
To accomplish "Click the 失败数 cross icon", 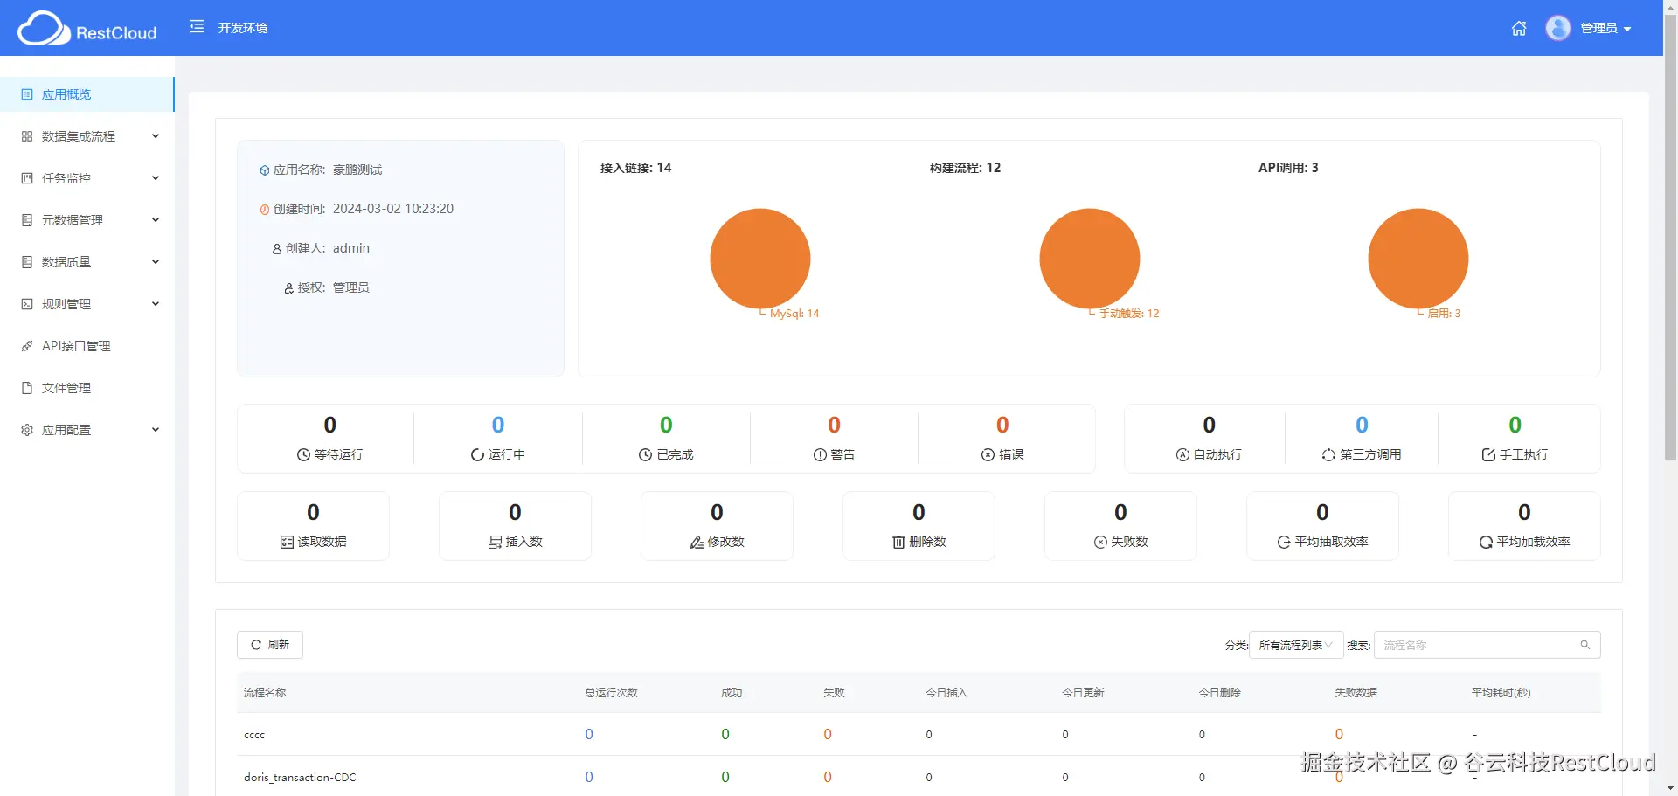I will point(1100,542).
